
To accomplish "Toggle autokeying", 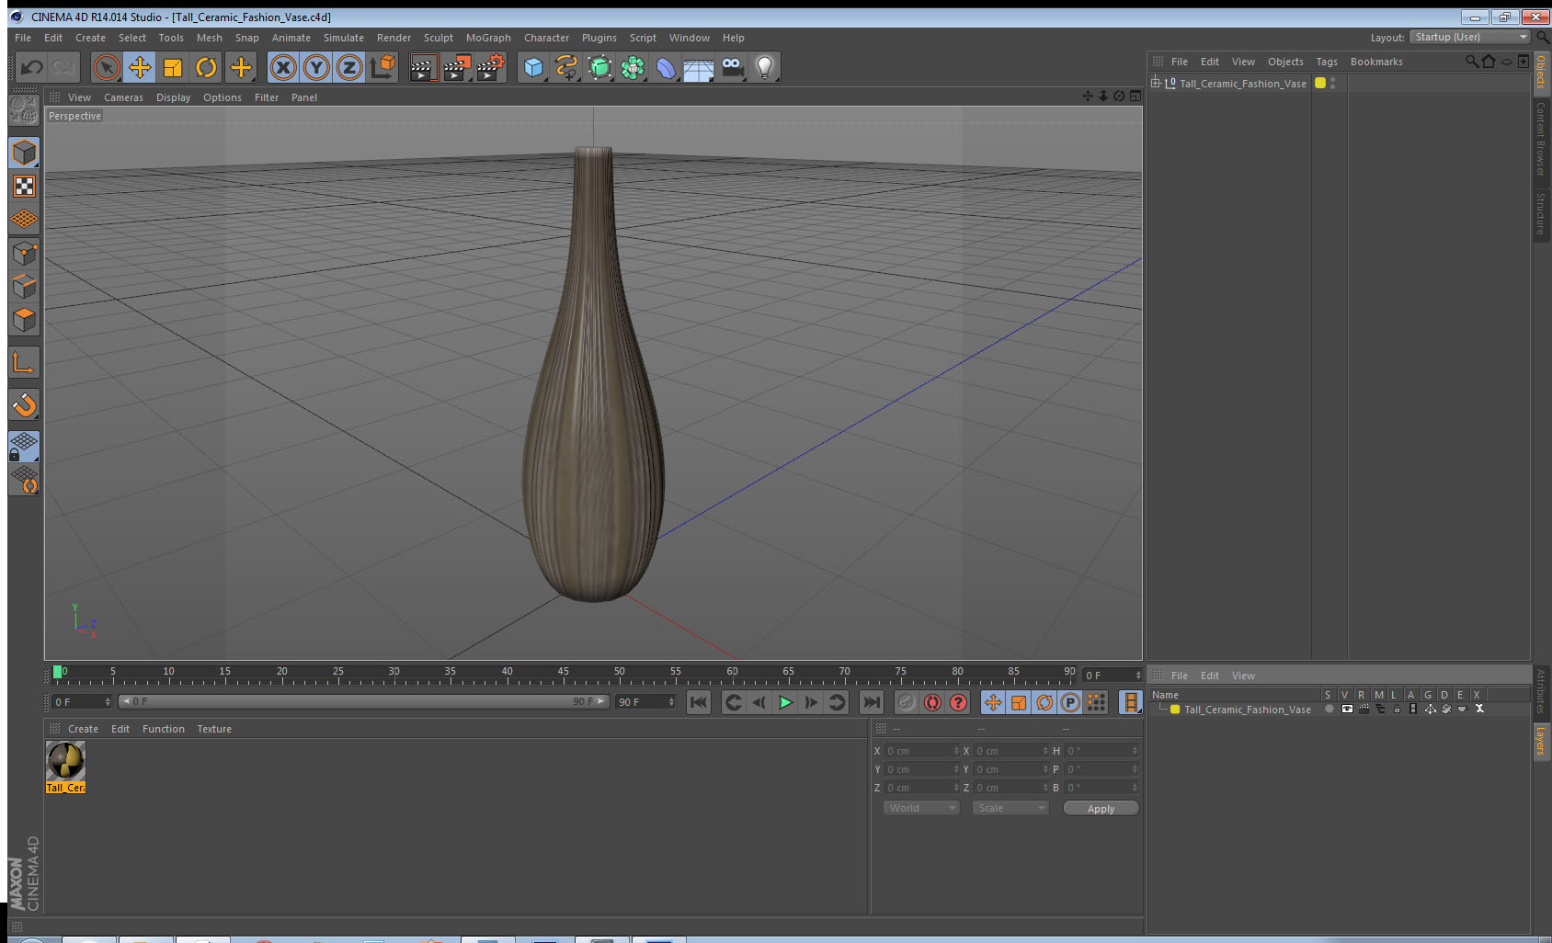I will 932,702.
